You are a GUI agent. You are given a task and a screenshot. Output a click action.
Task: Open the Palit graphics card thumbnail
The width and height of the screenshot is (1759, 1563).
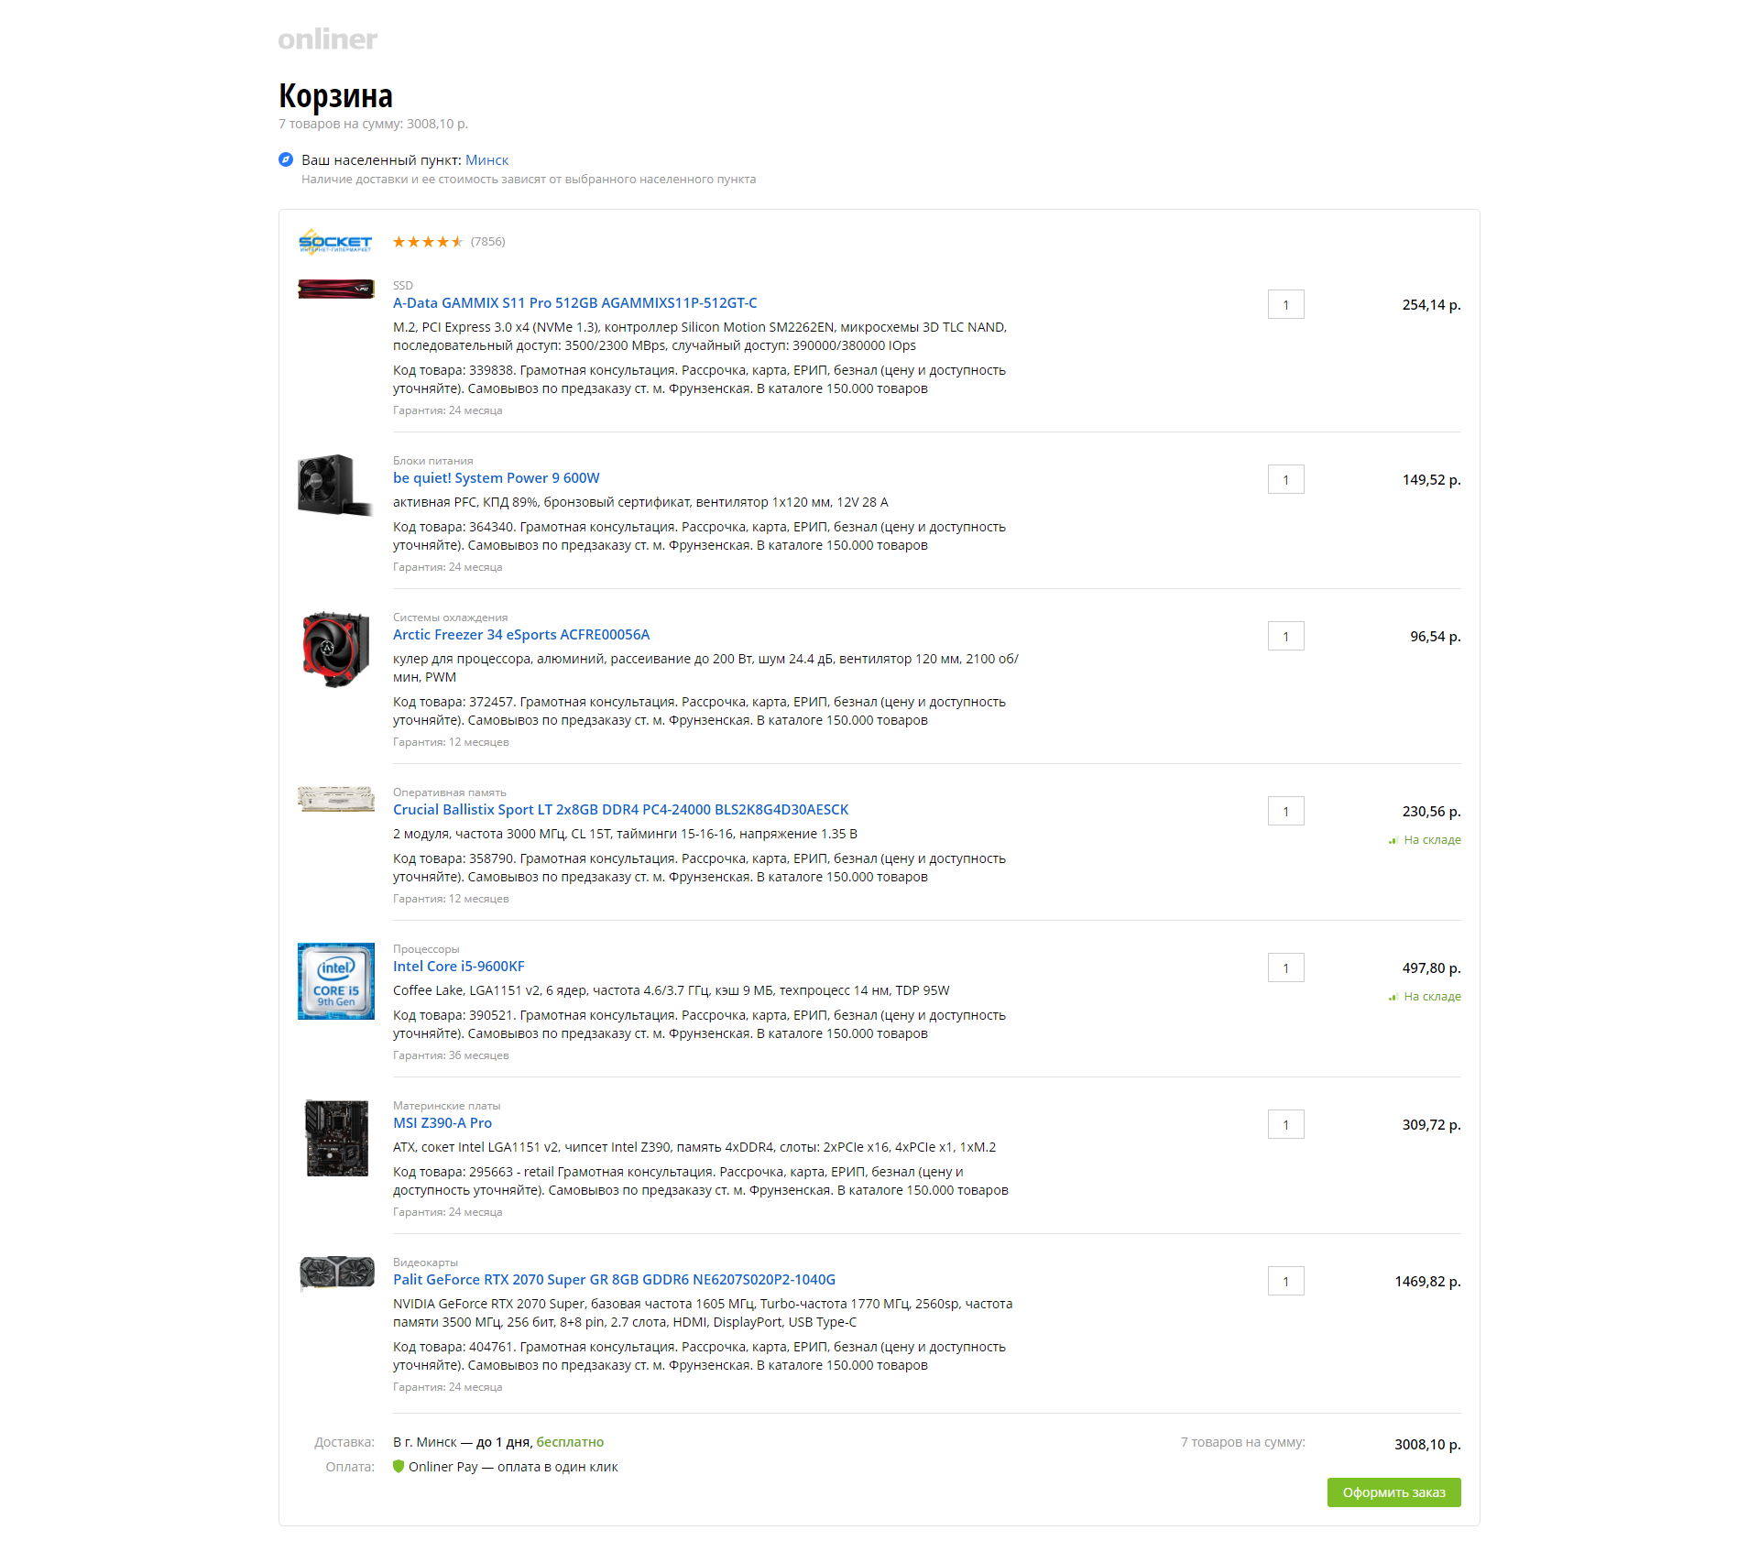[336, 1272]
